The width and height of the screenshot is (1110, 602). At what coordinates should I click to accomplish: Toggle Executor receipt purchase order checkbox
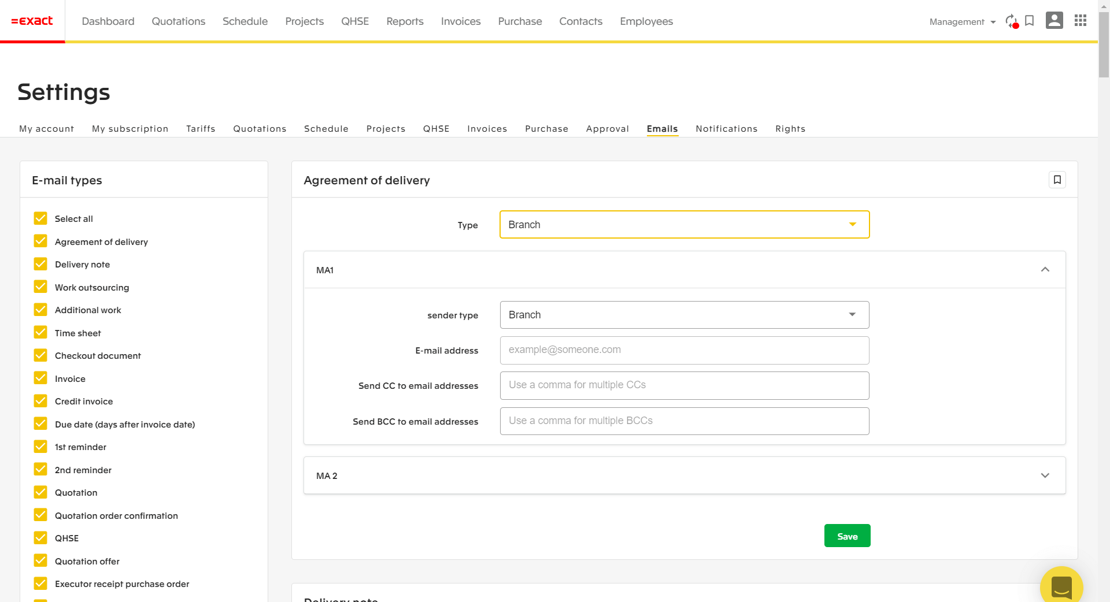[40, 584]
